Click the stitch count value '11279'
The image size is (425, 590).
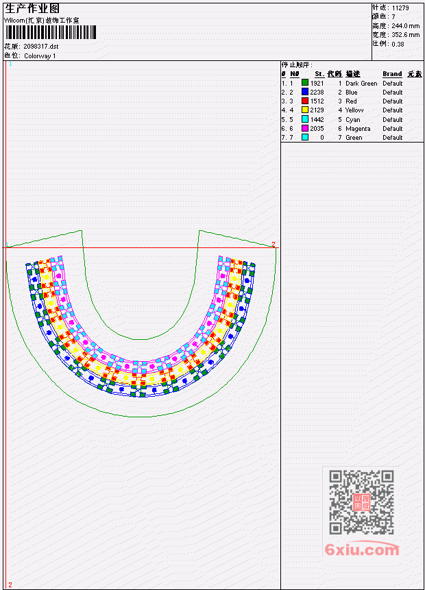tap(400, 8)
